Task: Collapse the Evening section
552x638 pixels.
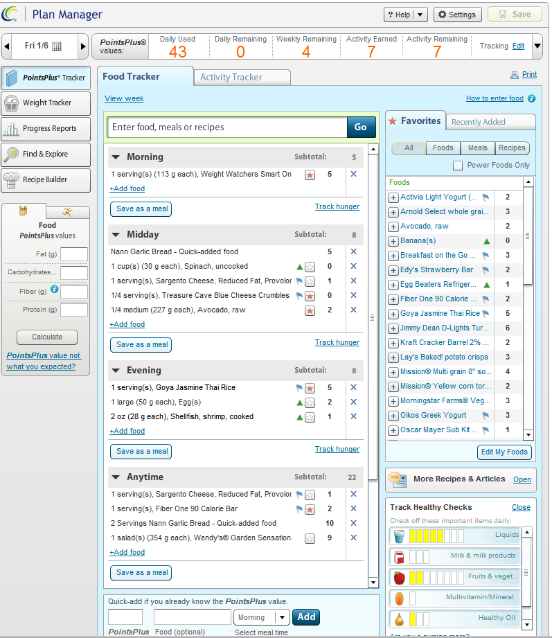Action: click(x=116, y=371)
